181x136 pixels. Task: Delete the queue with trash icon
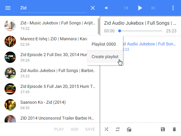coord(174,129)
